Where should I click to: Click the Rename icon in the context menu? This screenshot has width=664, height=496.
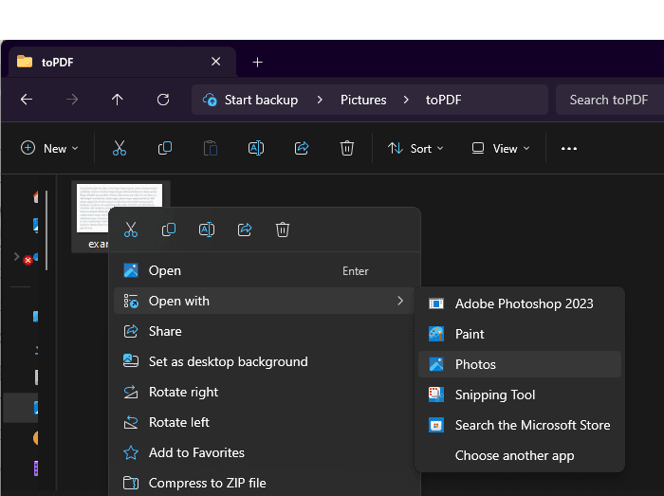pos(207,230)
